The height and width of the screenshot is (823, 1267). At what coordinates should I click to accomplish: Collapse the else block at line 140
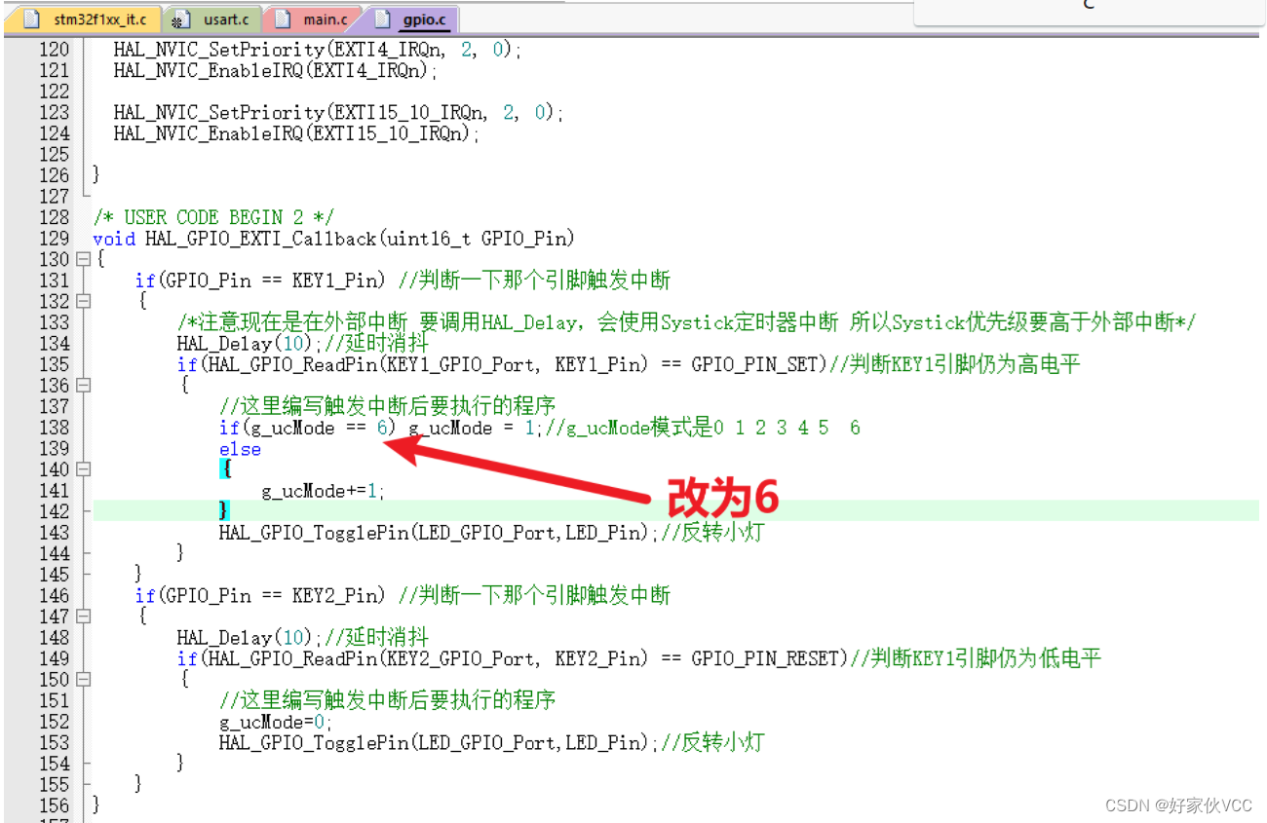click(83, 469)
